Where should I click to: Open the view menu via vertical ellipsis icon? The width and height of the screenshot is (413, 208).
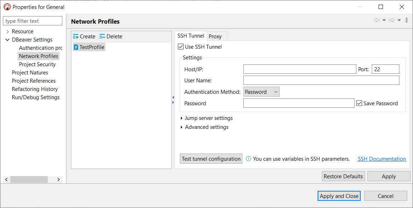click(x=407, y=20)
